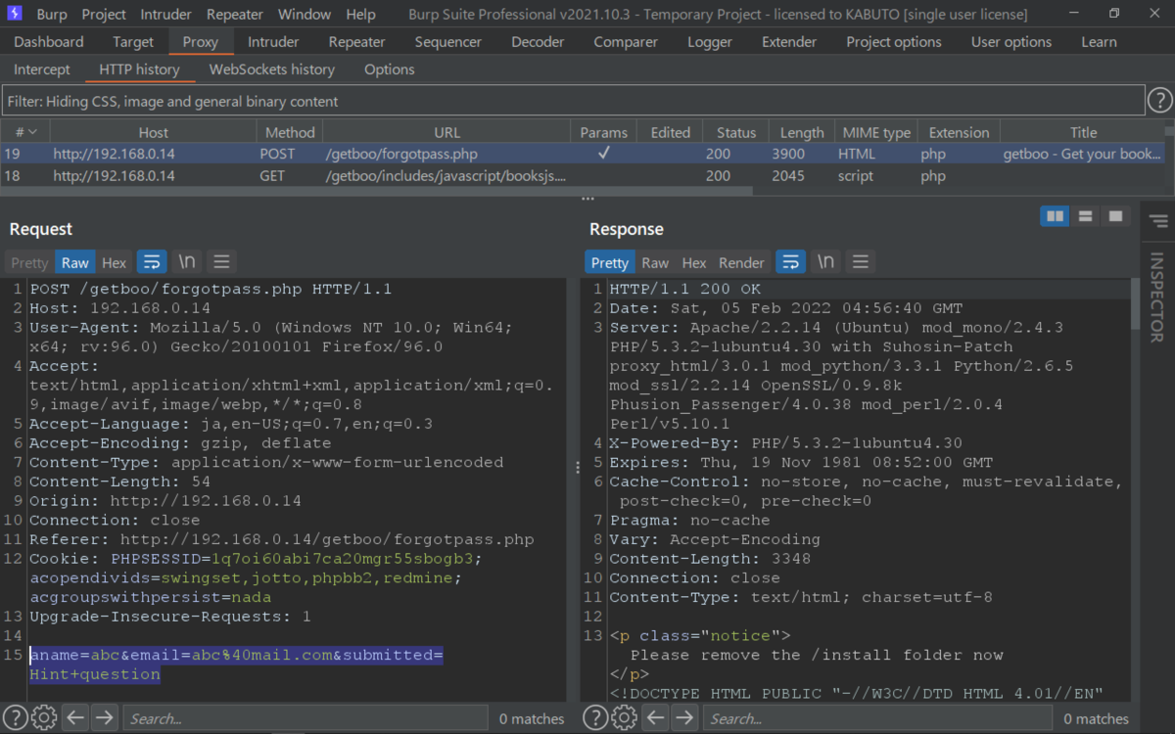Sort by the Host column
The height and width of the screenshot is (734, 1175).
[x=153, y=132]
